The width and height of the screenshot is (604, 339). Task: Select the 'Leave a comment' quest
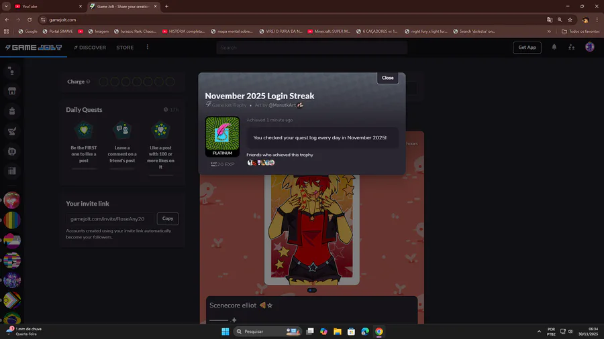(122, 145)
